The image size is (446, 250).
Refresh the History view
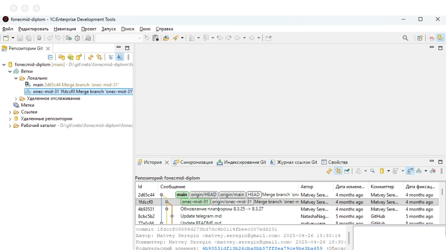329,171
